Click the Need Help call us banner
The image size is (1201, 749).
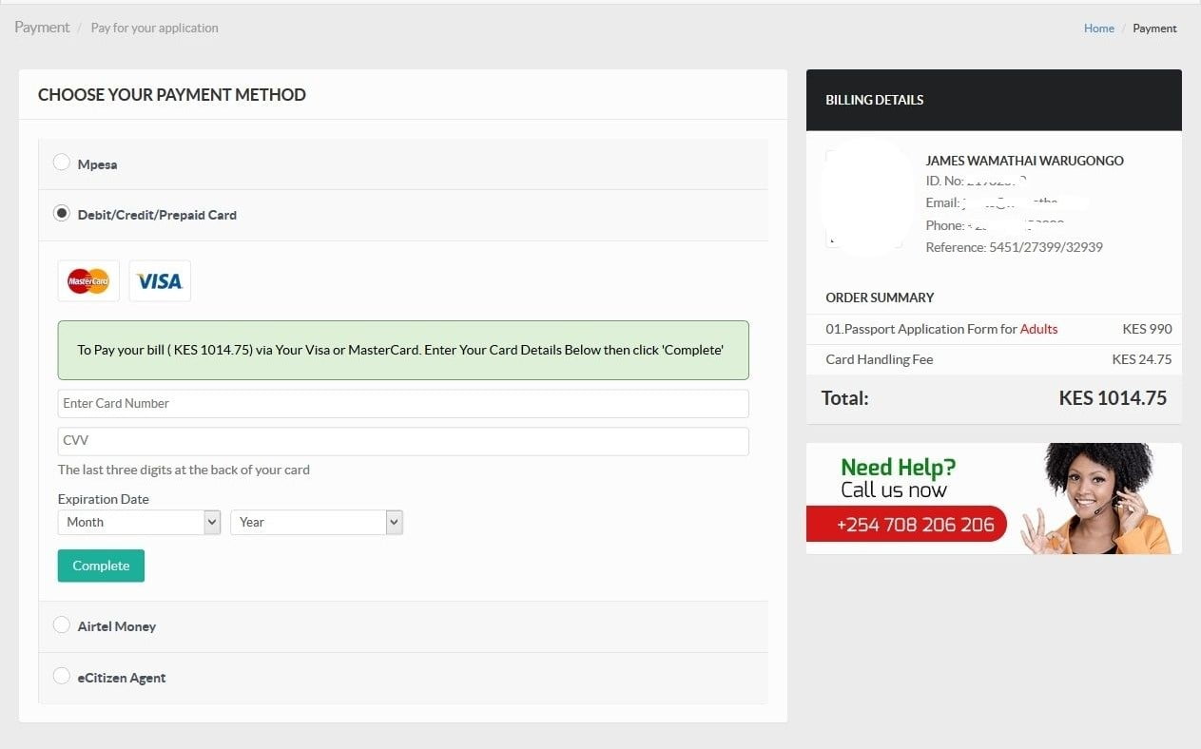tap(994, 498)
